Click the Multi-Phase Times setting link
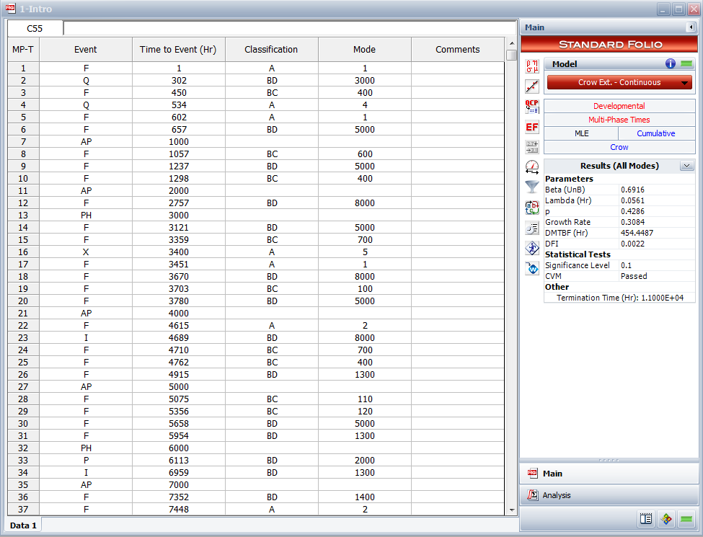The height and width of the screenshot is (537, 703). 619,120
